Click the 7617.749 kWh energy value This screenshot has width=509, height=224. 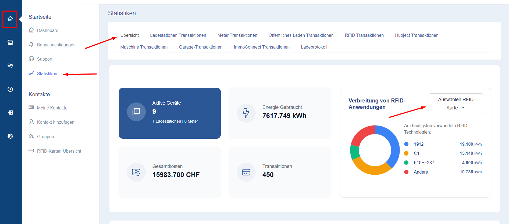[284, 116]
